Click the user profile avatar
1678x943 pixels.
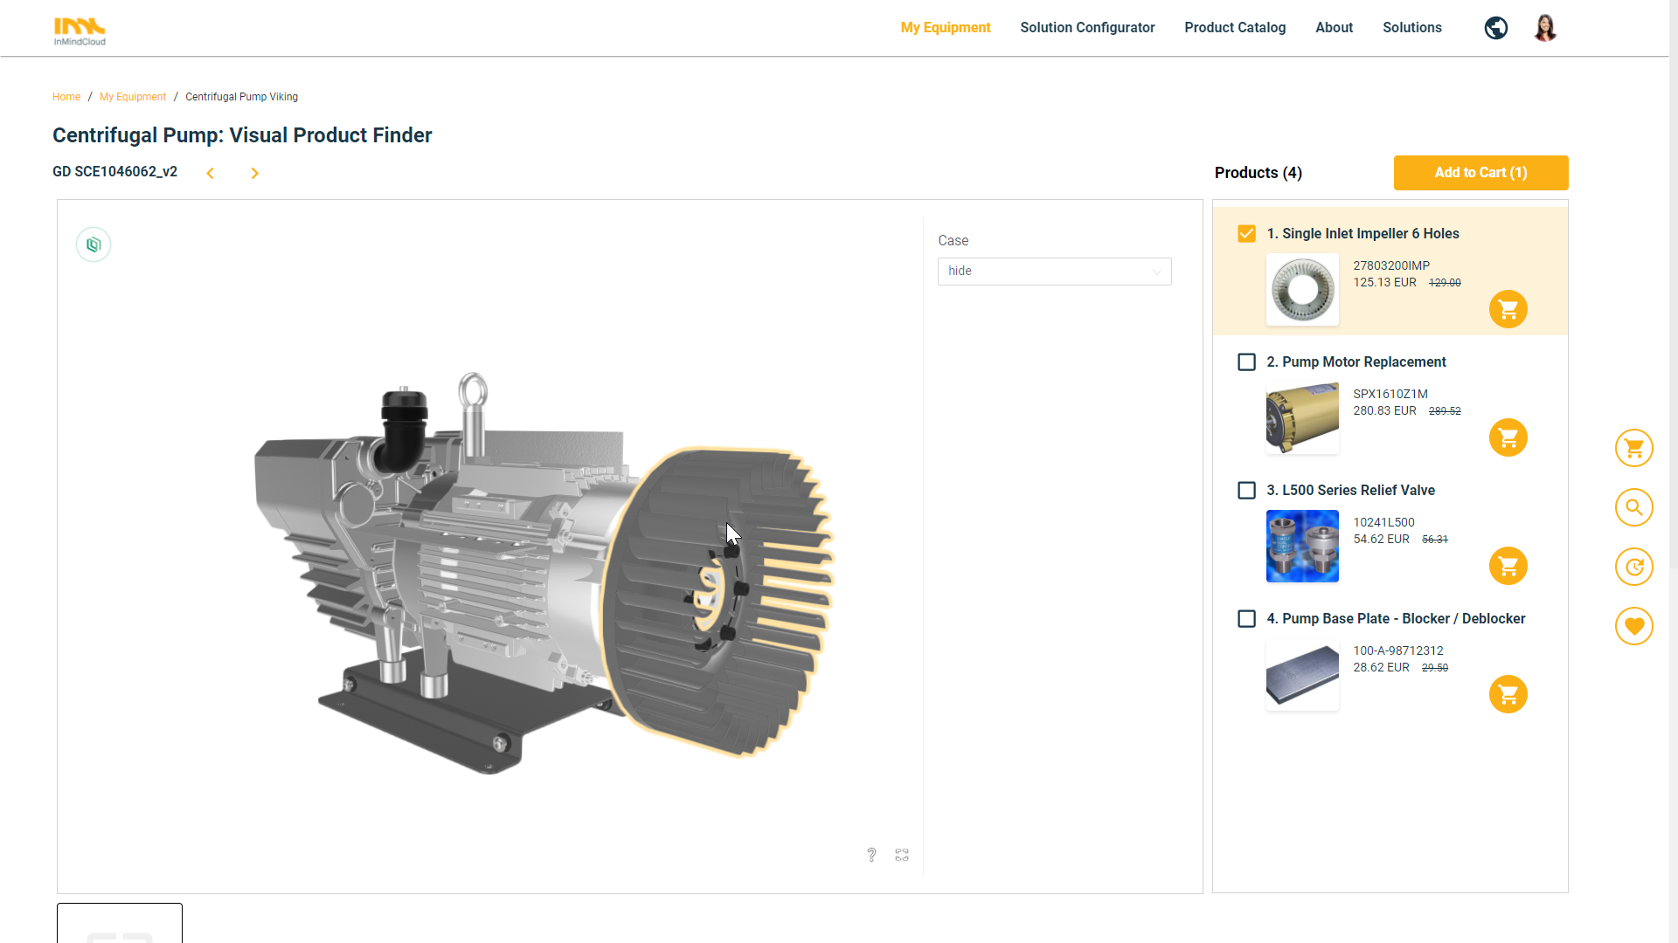[1544, 28]
